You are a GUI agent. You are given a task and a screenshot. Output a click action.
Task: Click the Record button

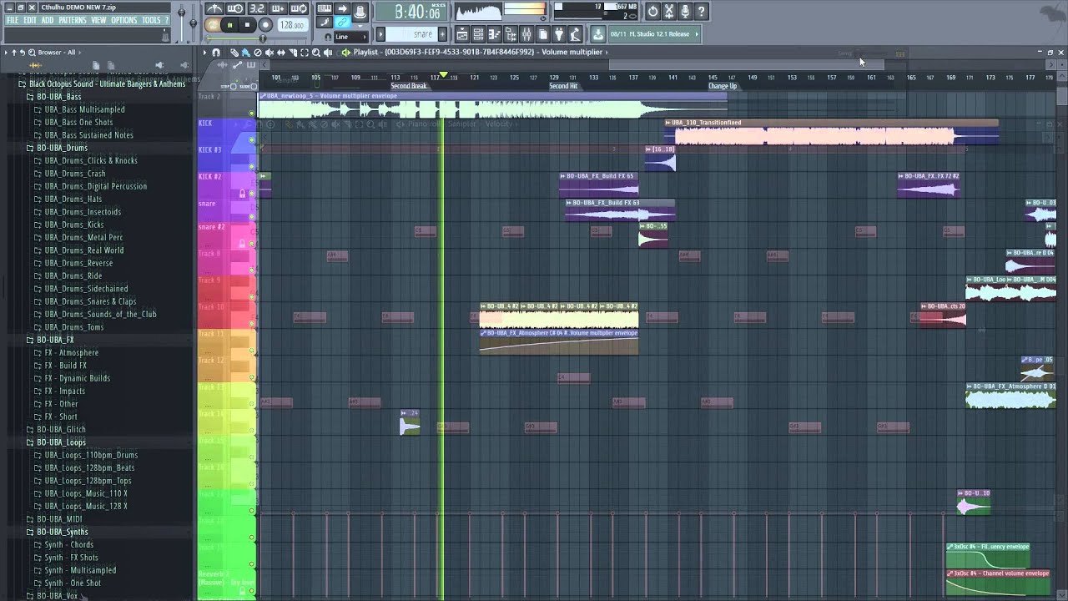point(265,25)
